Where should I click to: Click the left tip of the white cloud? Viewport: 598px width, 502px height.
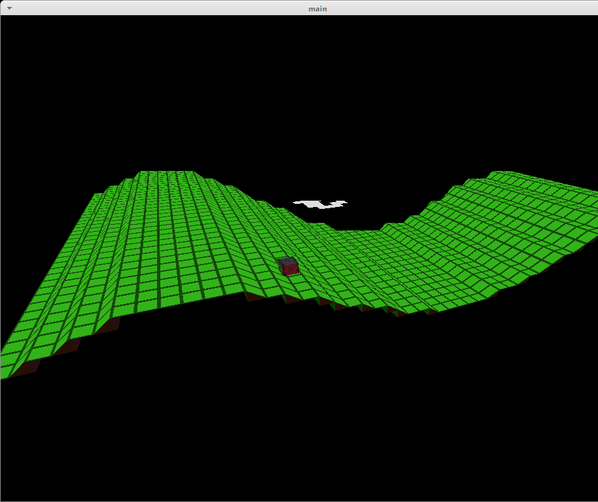coord(296,203)
